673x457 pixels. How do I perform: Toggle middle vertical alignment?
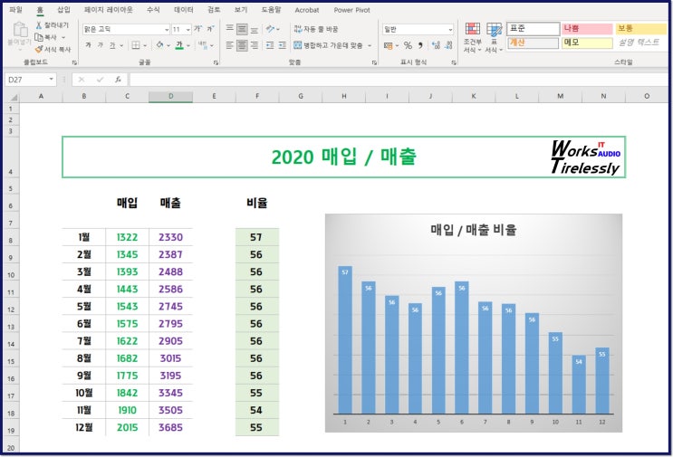[x=242, y=29]
